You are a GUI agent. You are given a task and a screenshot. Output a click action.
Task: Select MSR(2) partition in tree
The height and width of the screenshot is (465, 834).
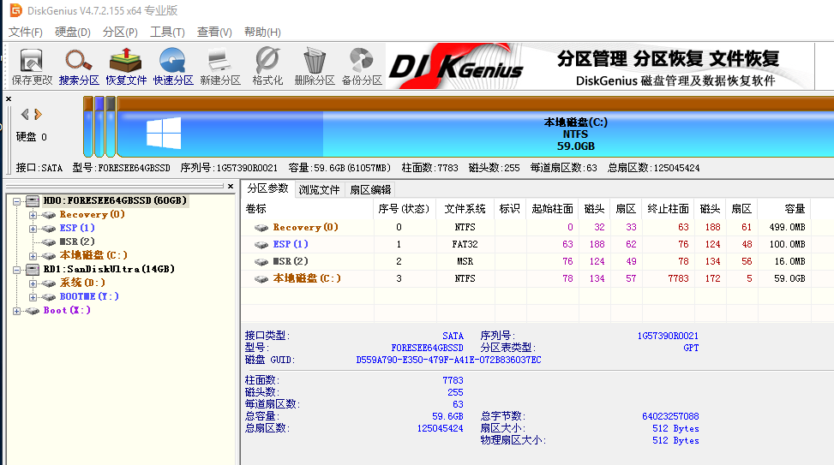[x=77, y=241]
